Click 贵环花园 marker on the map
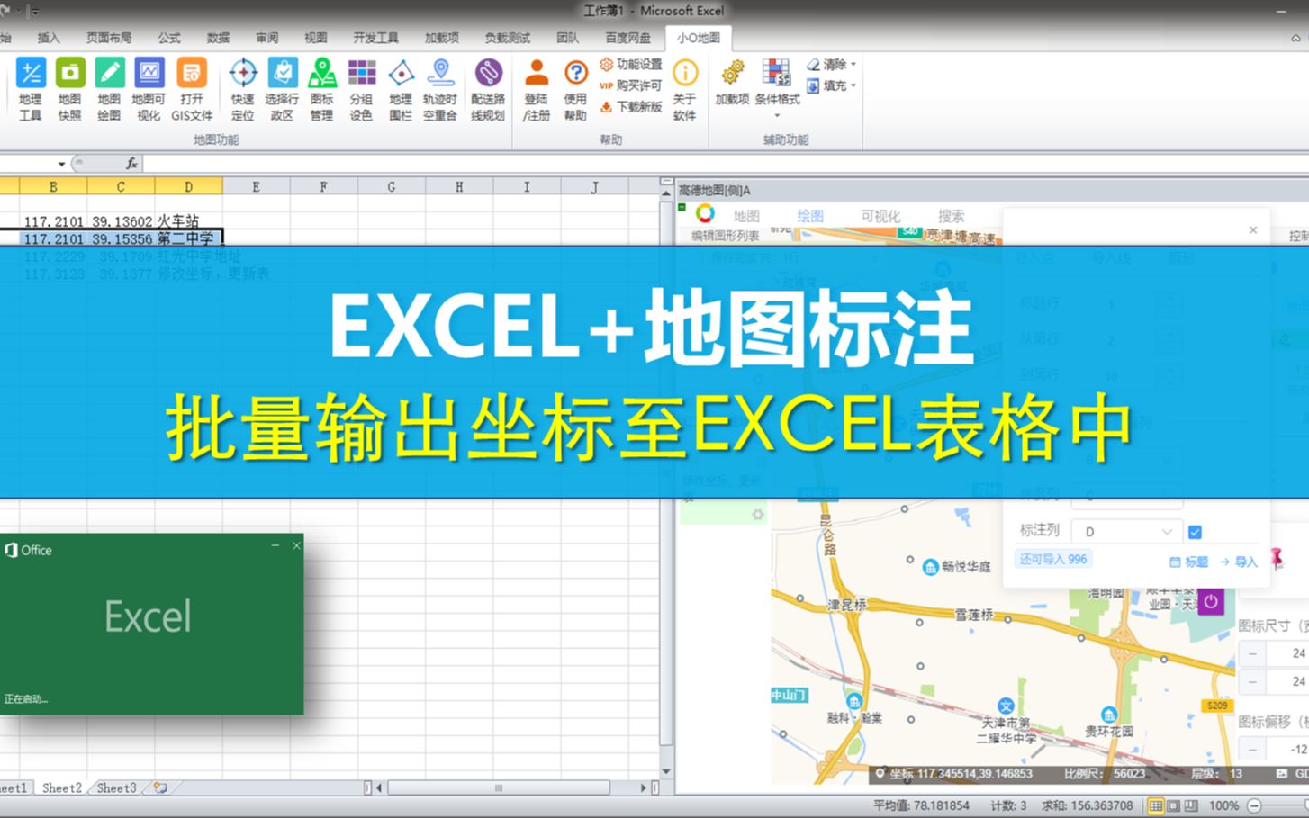Viewport: 1309px width, 818px height. [x=1109, y=715]
